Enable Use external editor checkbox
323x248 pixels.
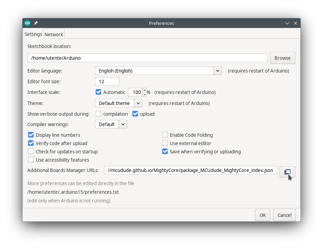165,143
